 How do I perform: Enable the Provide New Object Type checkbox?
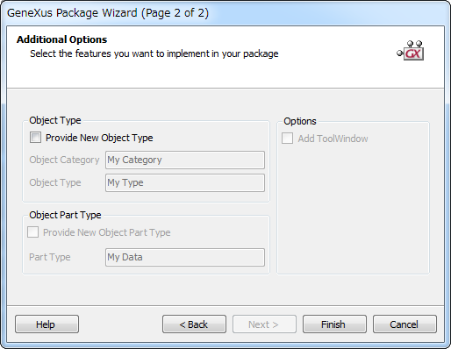35,137
